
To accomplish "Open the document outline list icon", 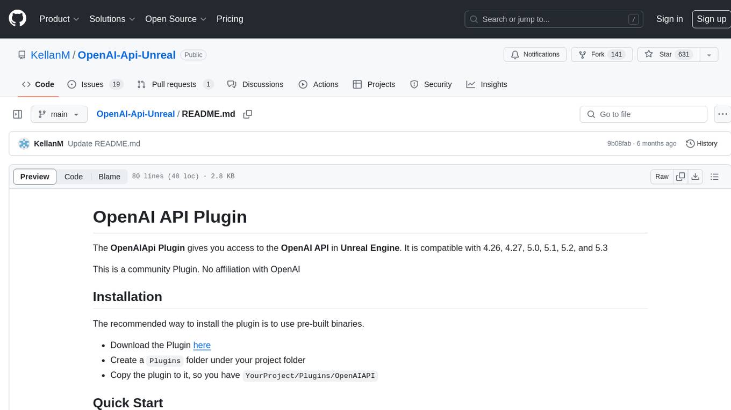I will click(x=714, y=177).
